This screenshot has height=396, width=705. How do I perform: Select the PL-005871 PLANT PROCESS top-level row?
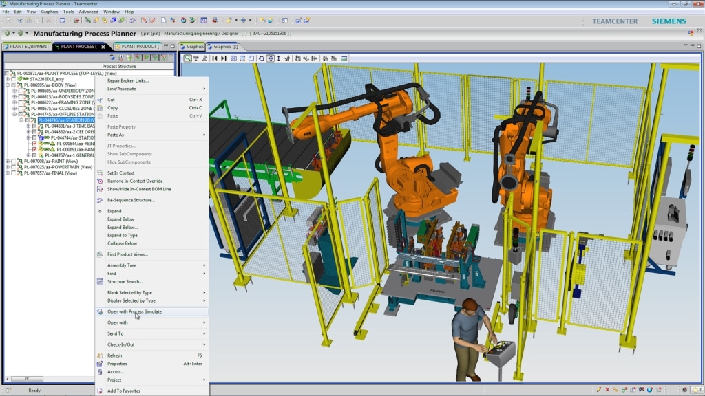coord(67,73)
